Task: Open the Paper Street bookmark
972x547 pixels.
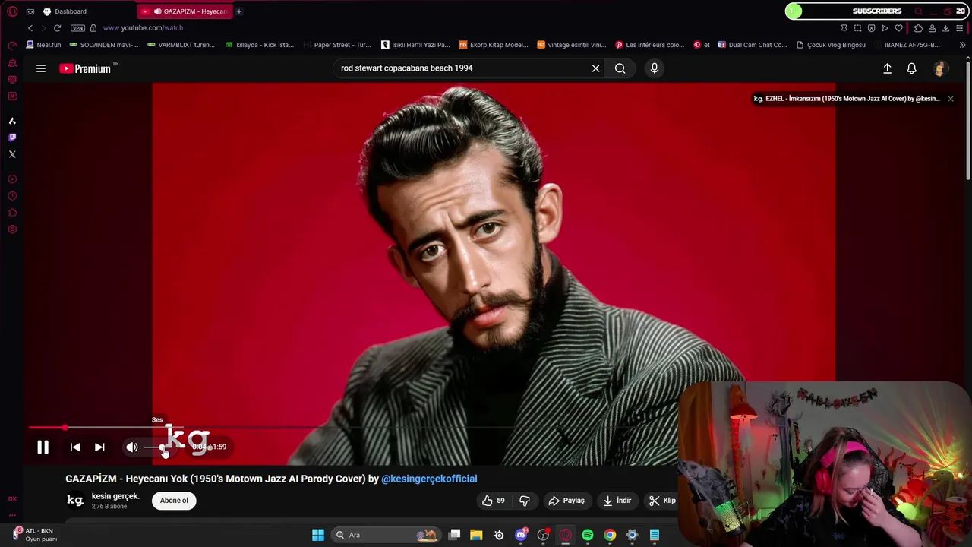Action: (336, 45)
